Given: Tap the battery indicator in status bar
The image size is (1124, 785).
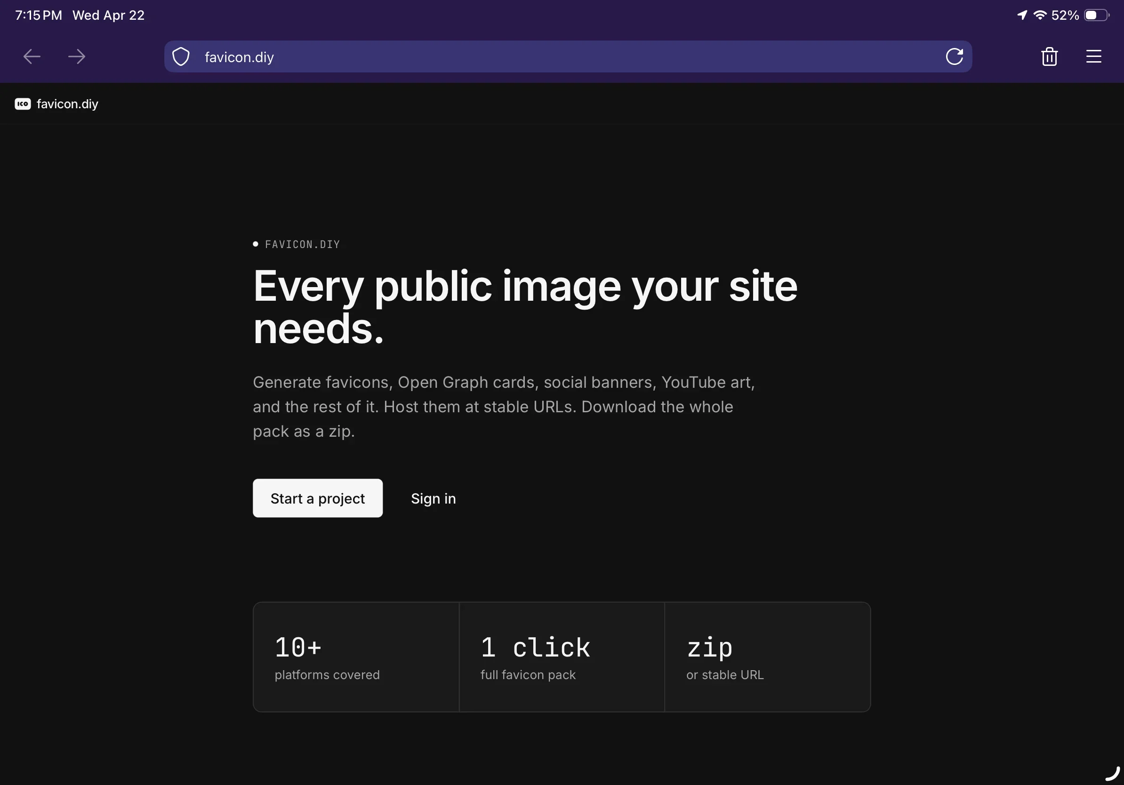Looking at the screenshot, I should 1096,15.
